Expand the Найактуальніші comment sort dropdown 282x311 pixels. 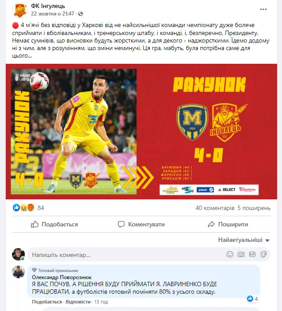[x=244, y=240]
